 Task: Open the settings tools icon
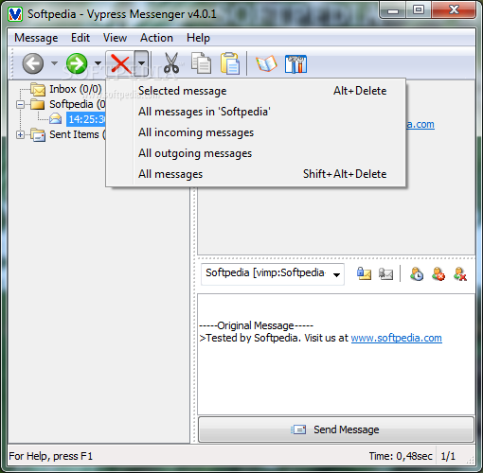coord(295,63)
